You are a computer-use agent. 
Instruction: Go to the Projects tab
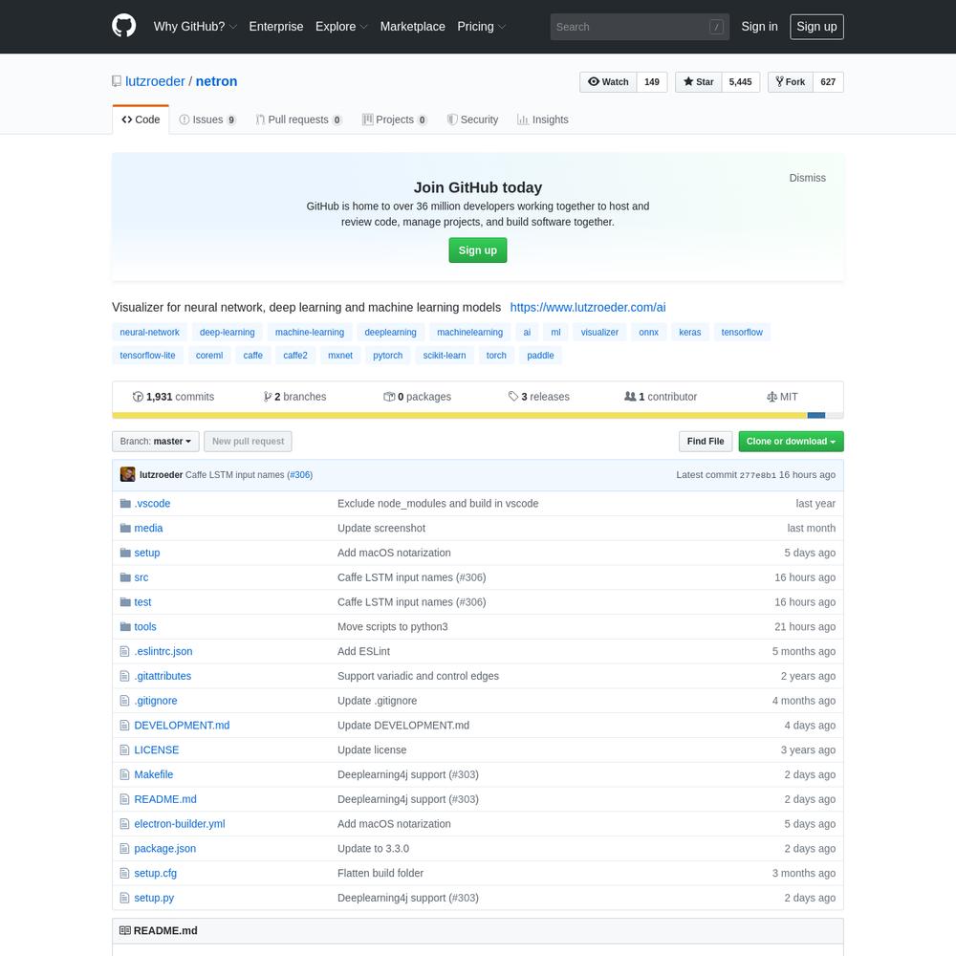pos(395,119)
